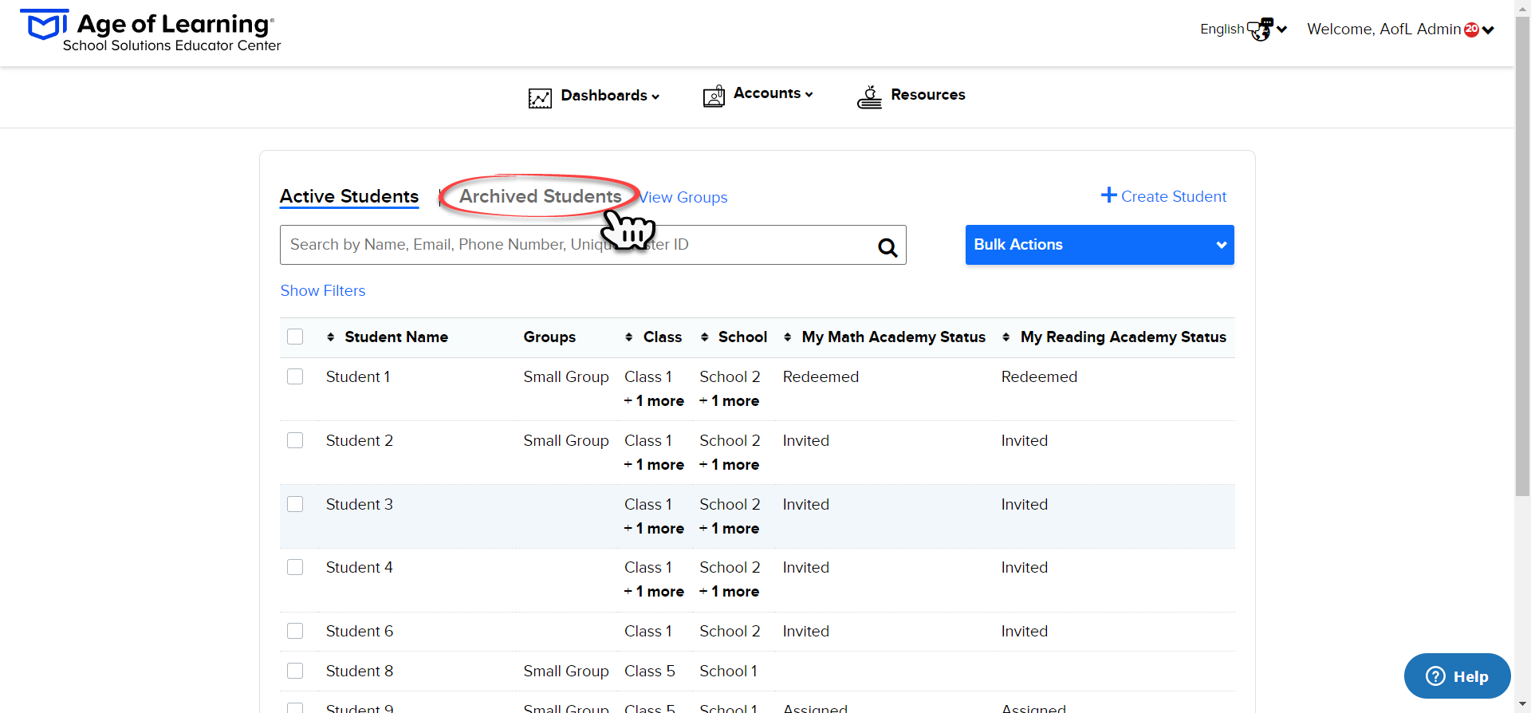
Task: Switch to the Archived Students tab
Action: pyautogui.click(x=541, y=196)
